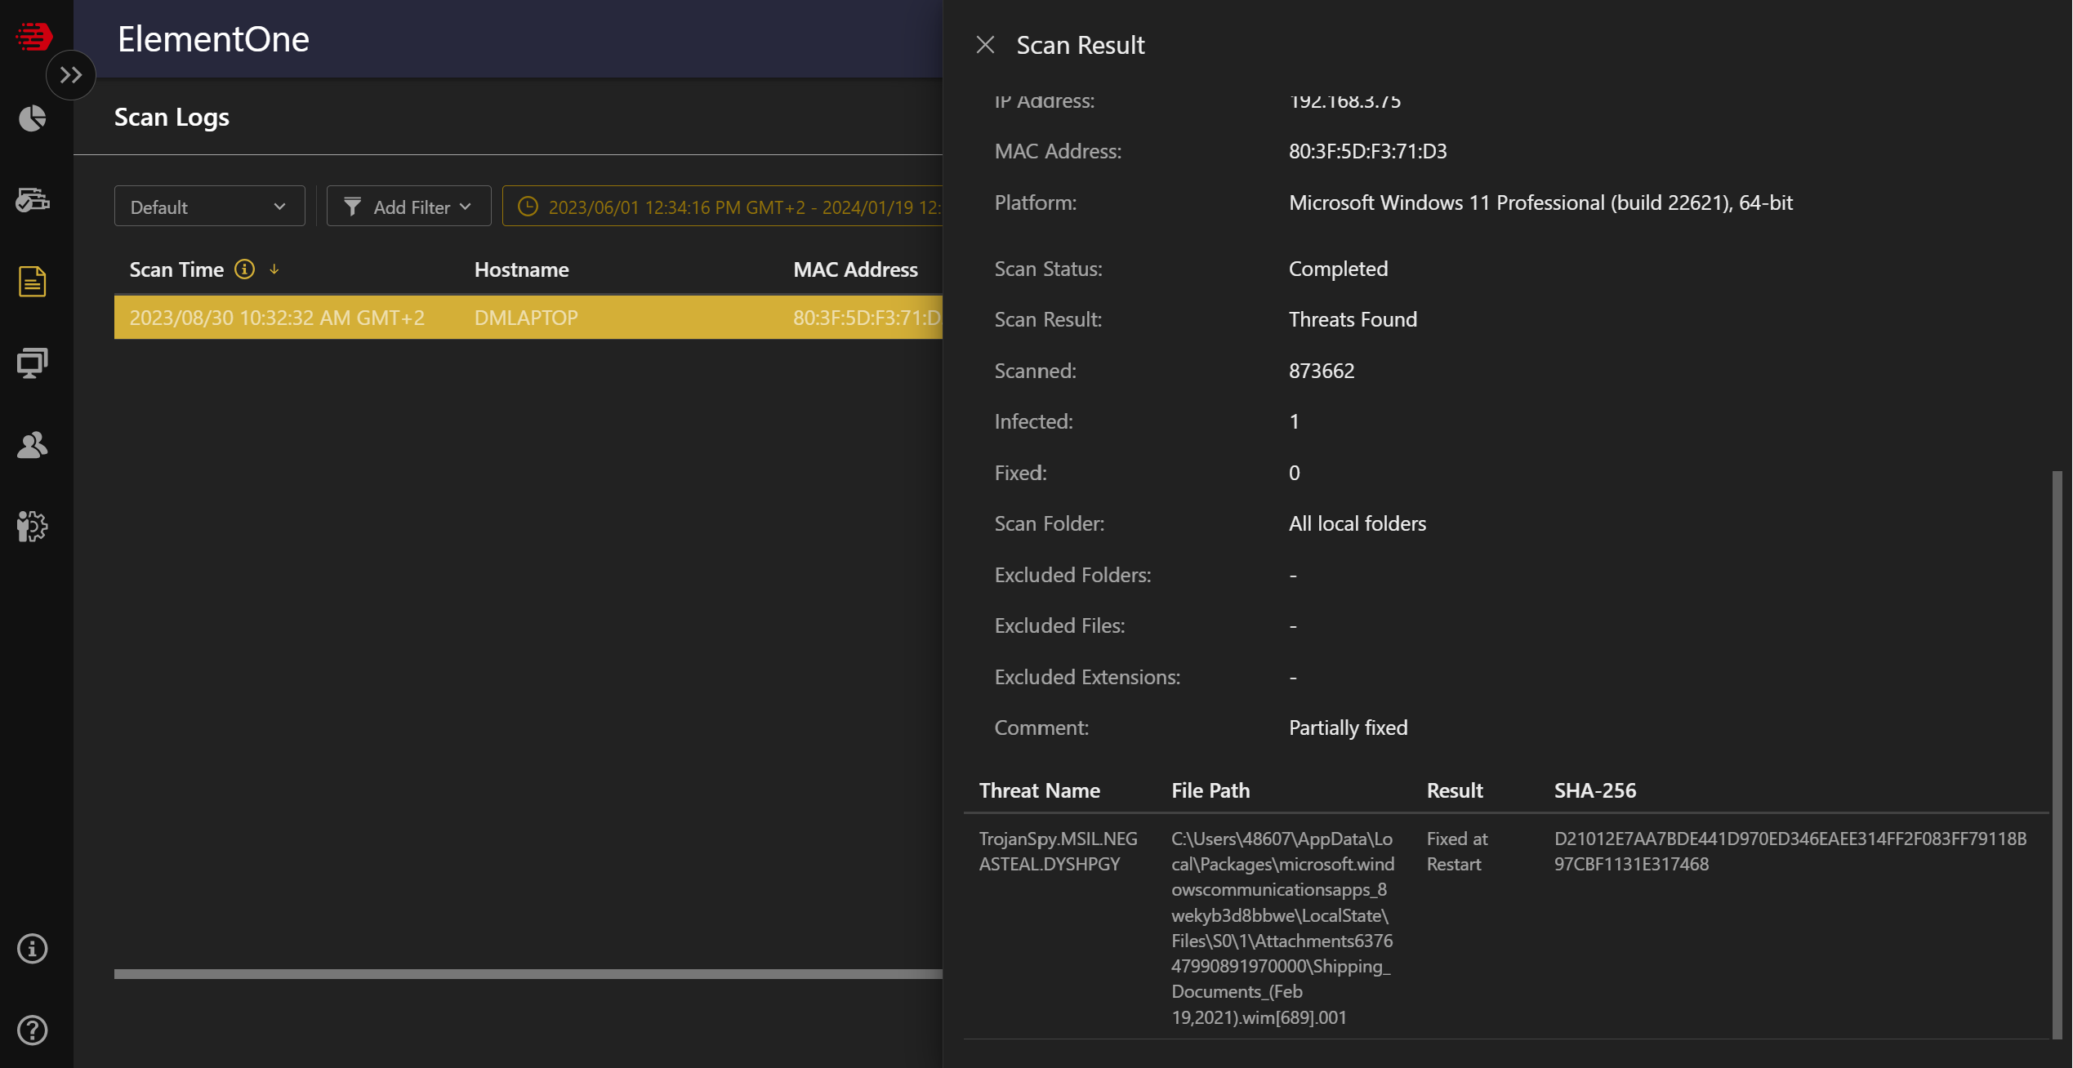Open the administration gear-person icon

(x=33, y=527)
